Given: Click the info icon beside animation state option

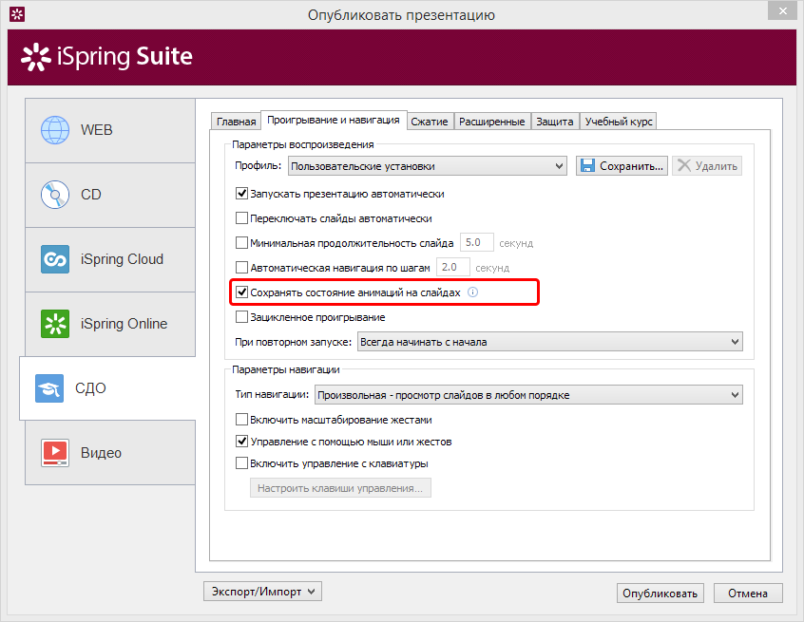Looking at the screenshot, I should (472, 292).
